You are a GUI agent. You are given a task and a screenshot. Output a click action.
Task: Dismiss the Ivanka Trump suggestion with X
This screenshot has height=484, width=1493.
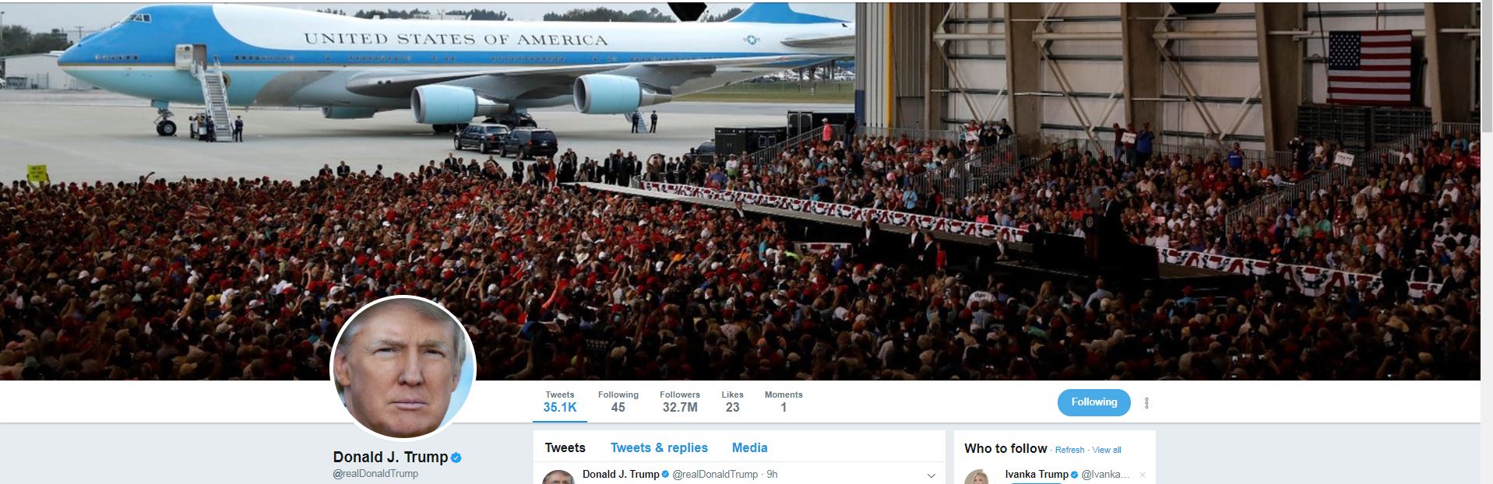[x=1143, y=475]
